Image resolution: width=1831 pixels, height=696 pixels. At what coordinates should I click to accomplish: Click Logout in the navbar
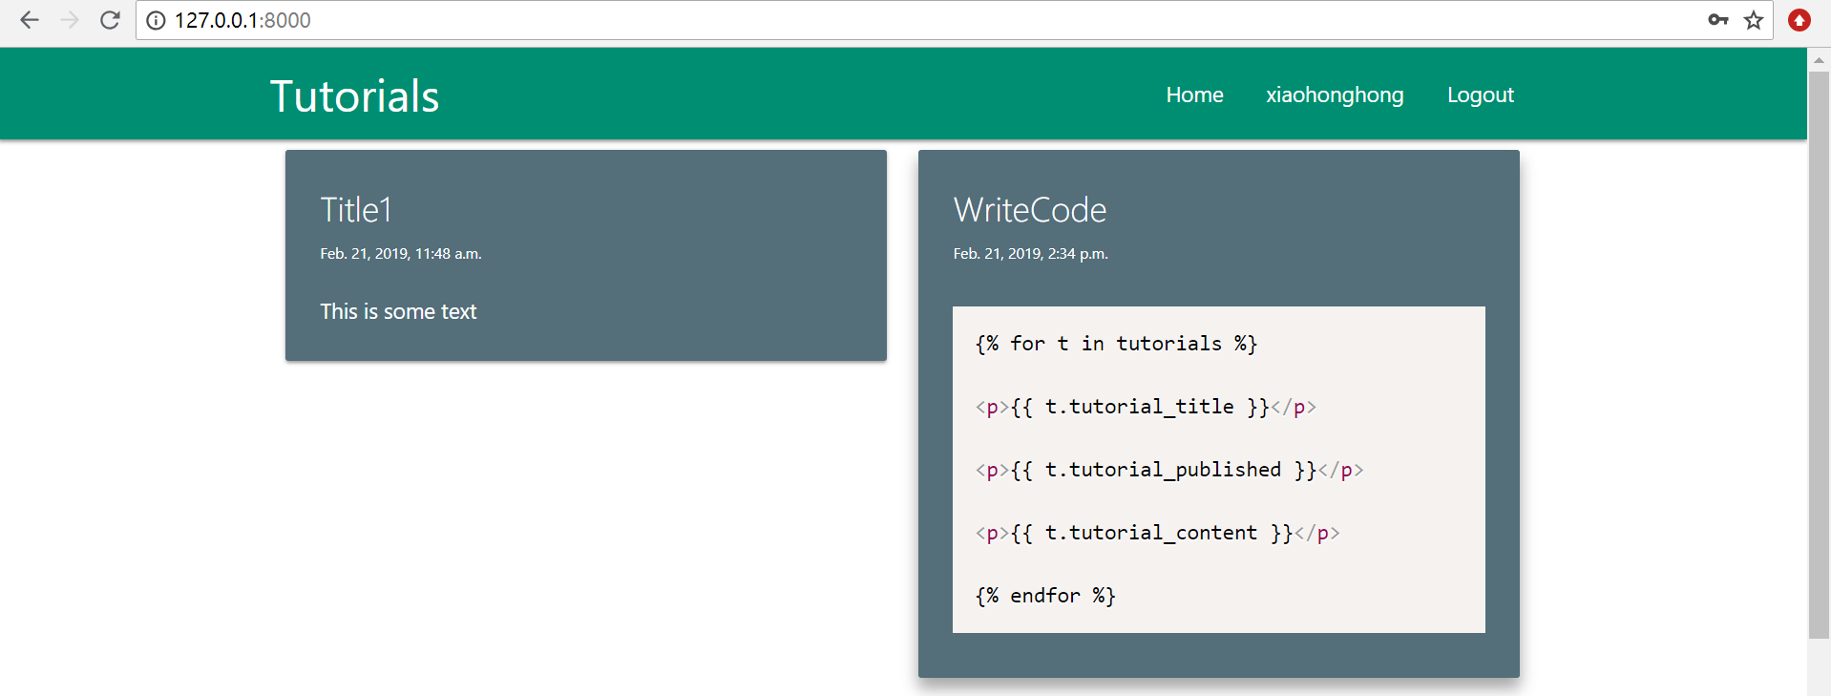(x=1480, y=95)
